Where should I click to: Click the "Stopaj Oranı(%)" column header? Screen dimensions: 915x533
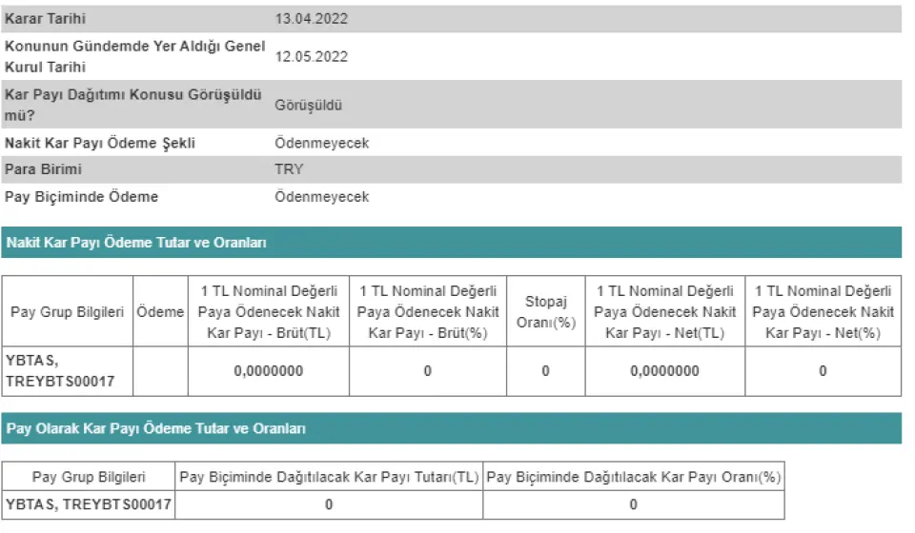click(545, 312)
